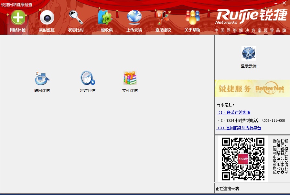The image size is (290, 195).
Task: Click the 上传云端 upload to cloud icon
Action: 134,19
